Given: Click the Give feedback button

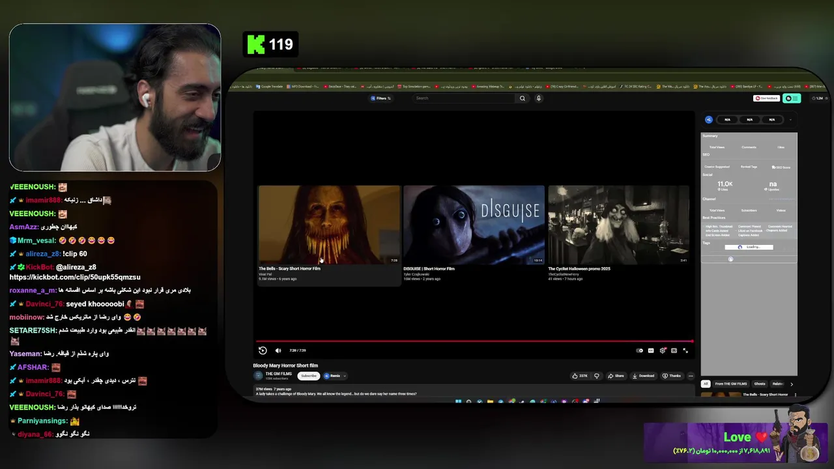Looking at the screenshot, I should pos(766,98).
